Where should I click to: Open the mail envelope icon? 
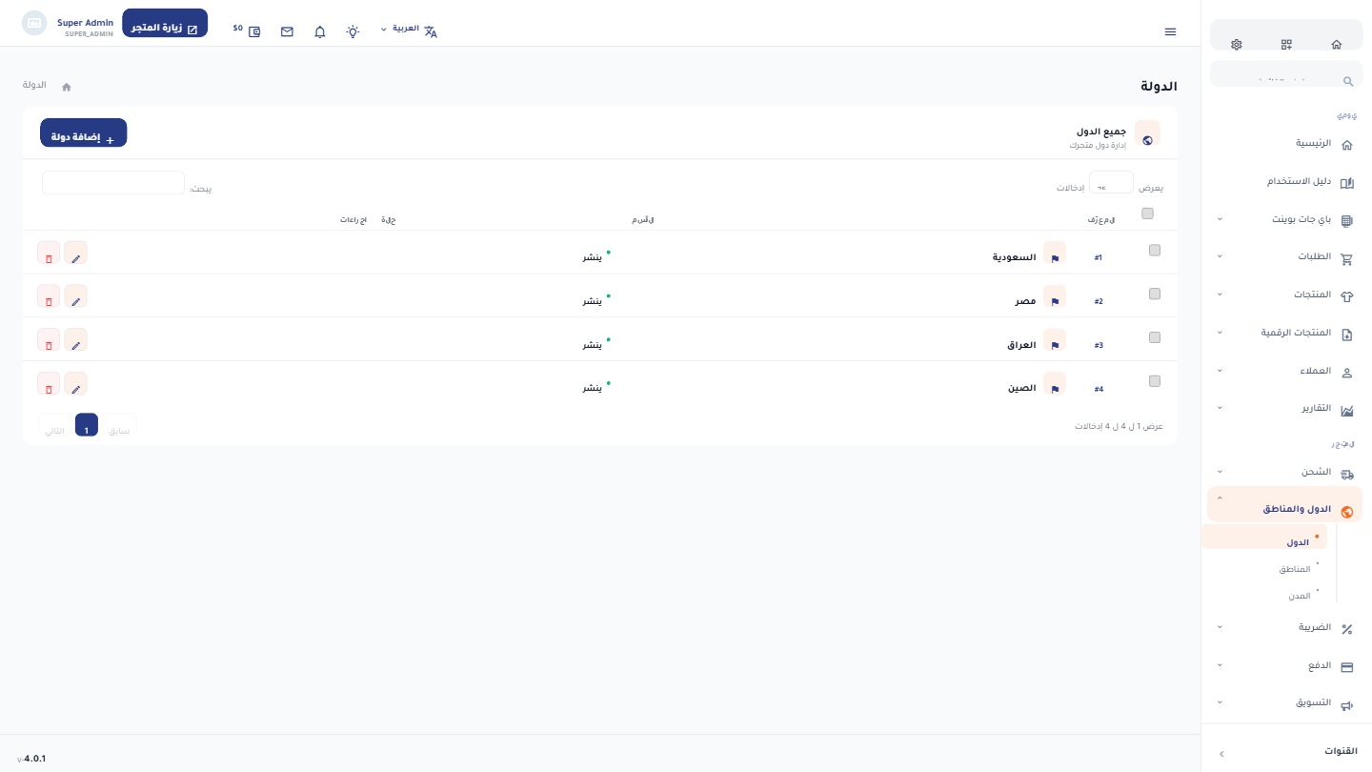pos(287,31)
